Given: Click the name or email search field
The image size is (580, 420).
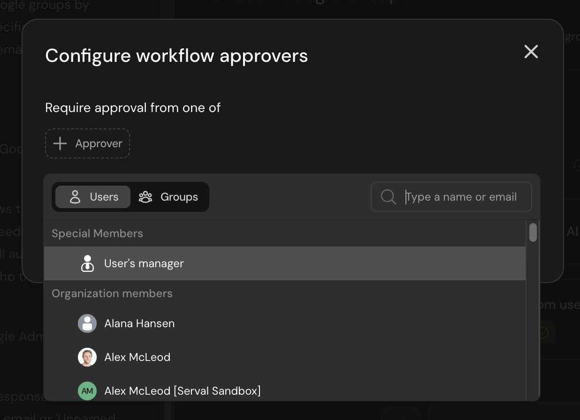Looking at the screenshot, I should (x=462, y=197).
